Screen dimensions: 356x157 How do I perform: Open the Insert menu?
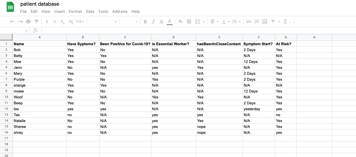pos(59,11)
